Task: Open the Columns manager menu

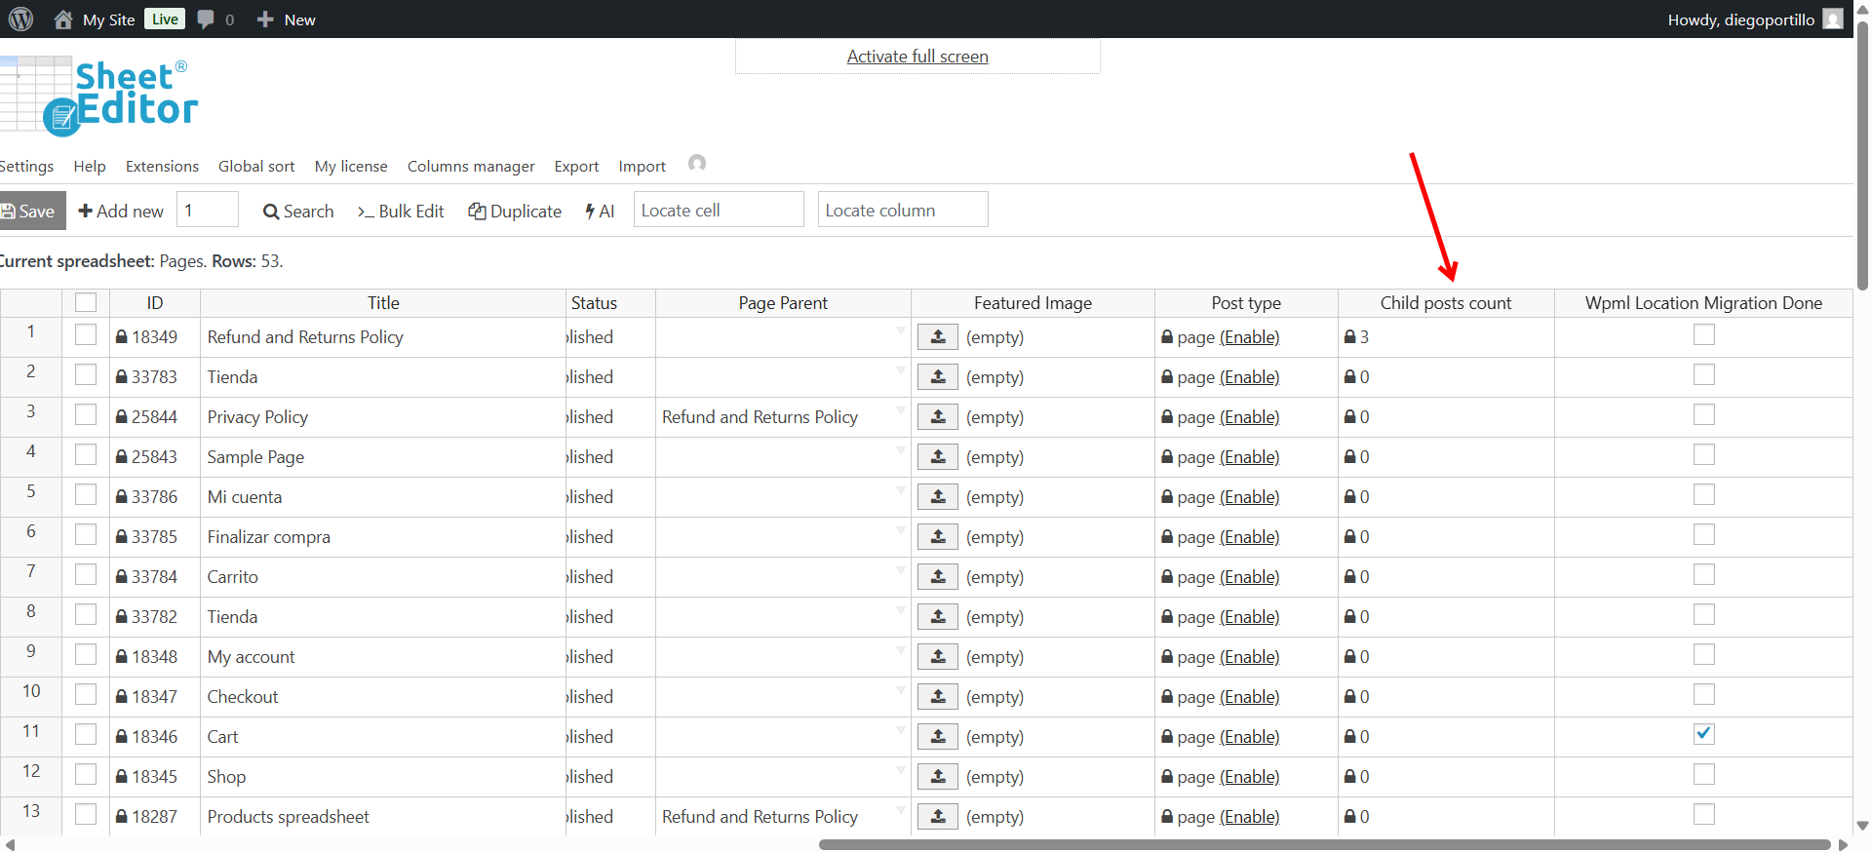Action: [x=471, y=167]
